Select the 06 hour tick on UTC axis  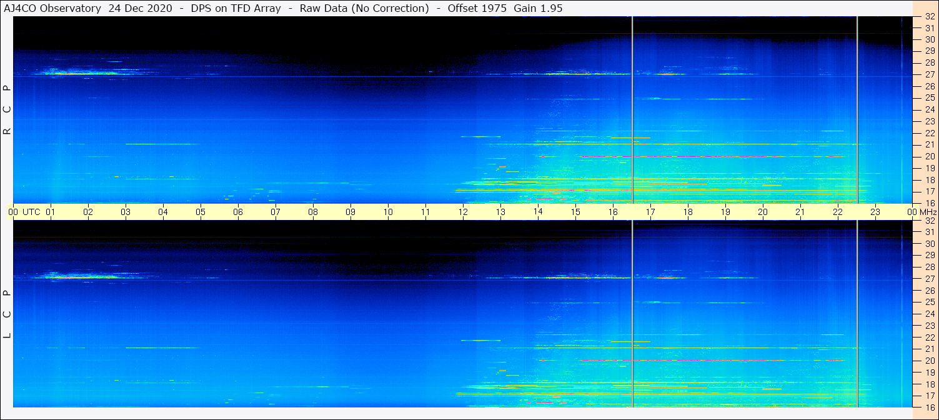[238, 212]
